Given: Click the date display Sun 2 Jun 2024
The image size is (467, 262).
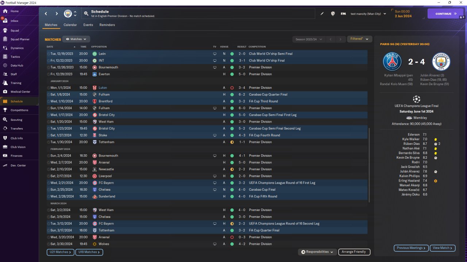Looking at the screenshot, I should pos(403,14).
